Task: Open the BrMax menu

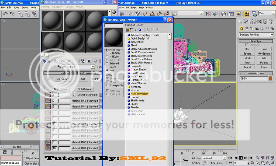Action: pos(149,8)
